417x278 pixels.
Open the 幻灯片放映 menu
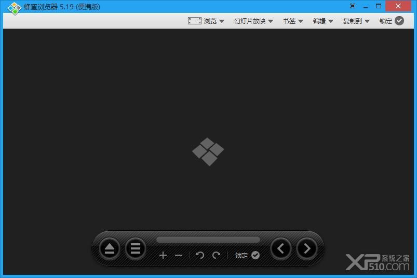[250, 21]
